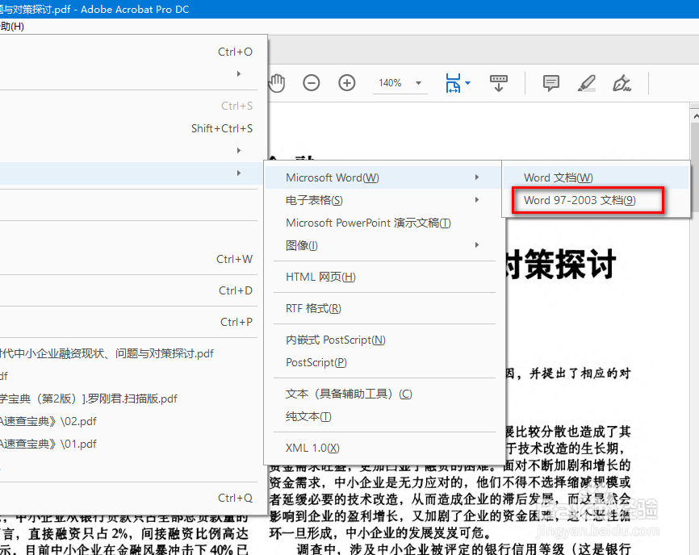Export as 文本（具备辅助工具）(C)
The width and height of the screenshot is (699, 555).
(x=383, y=394)
